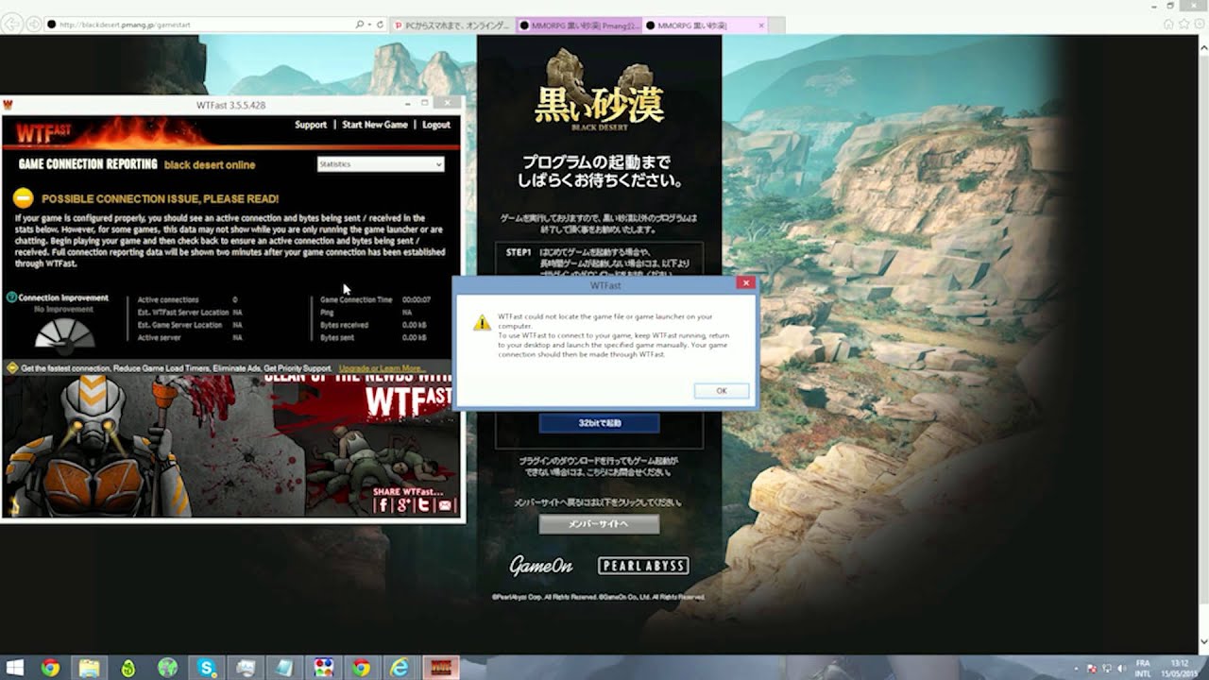This screenshot has height=680, width=1209.
Task: Click the メンバーサイトへ button
Action: point(599,523)
